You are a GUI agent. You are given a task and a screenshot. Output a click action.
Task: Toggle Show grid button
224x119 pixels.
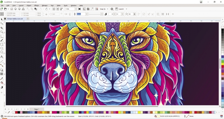88,9
